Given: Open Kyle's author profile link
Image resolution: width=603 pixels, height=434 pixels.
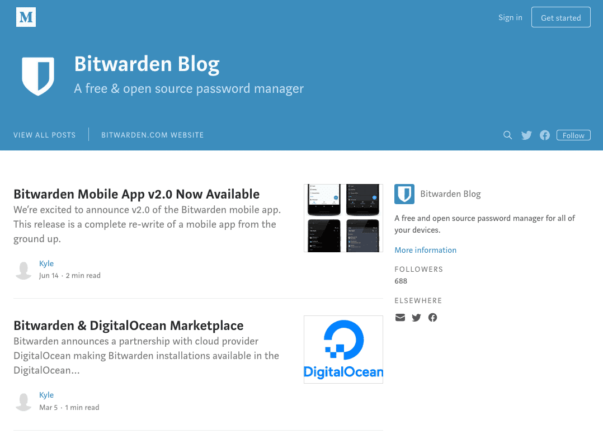Looking at the screenshot, I should 46,263.
